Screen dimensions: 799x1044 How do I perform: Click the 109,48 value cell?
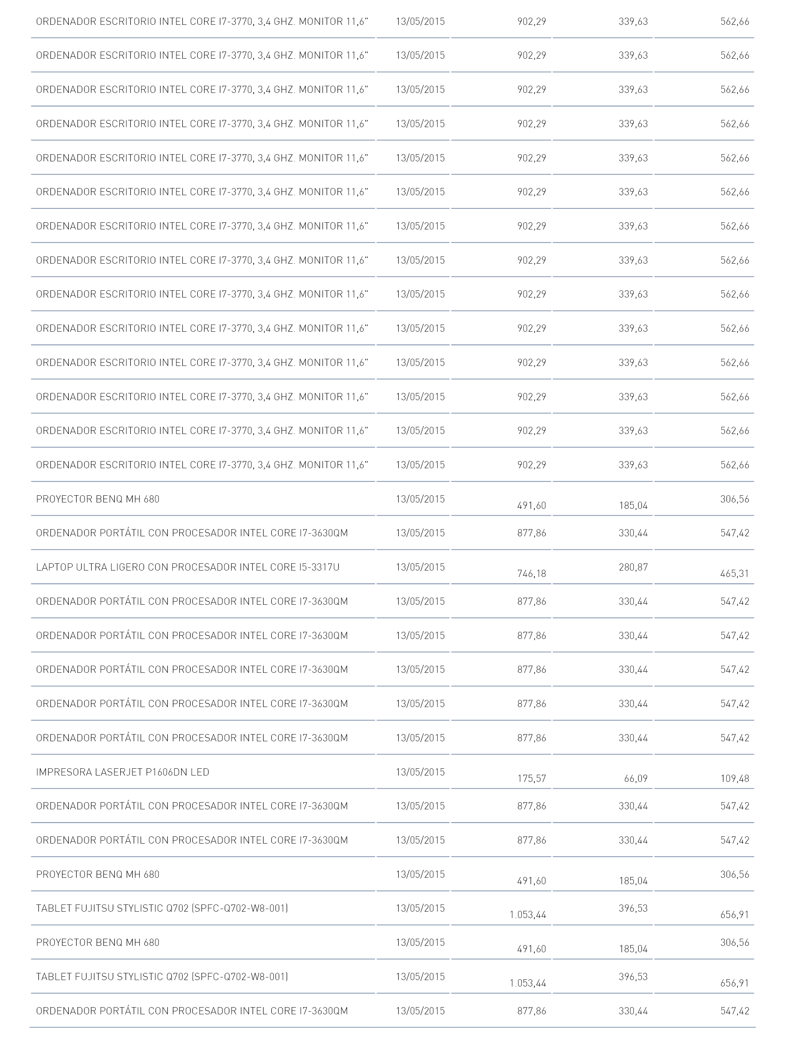735,779
